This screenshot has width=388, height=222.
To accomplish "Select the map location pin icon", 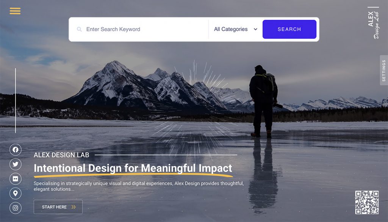I will pyautogui.click(x=15, y=193).
